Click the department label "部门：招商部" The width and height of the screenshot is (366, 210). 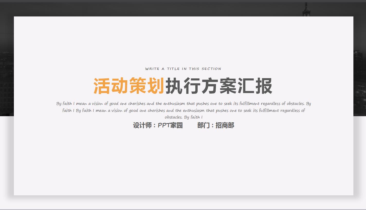pos(216,125)
